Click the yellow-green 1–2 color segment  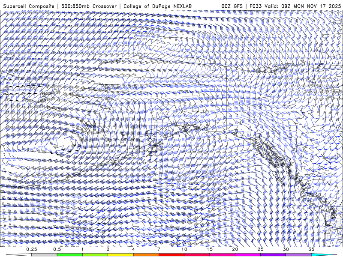tap(95, 255)
